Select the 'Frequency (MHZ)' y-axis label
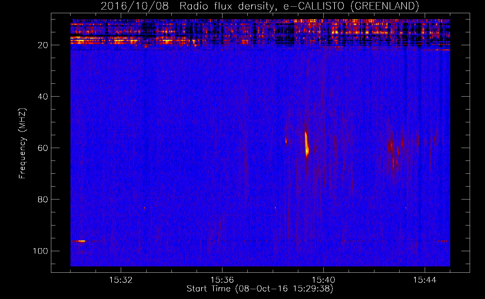The image size is (485, 299). click(22, 143)
